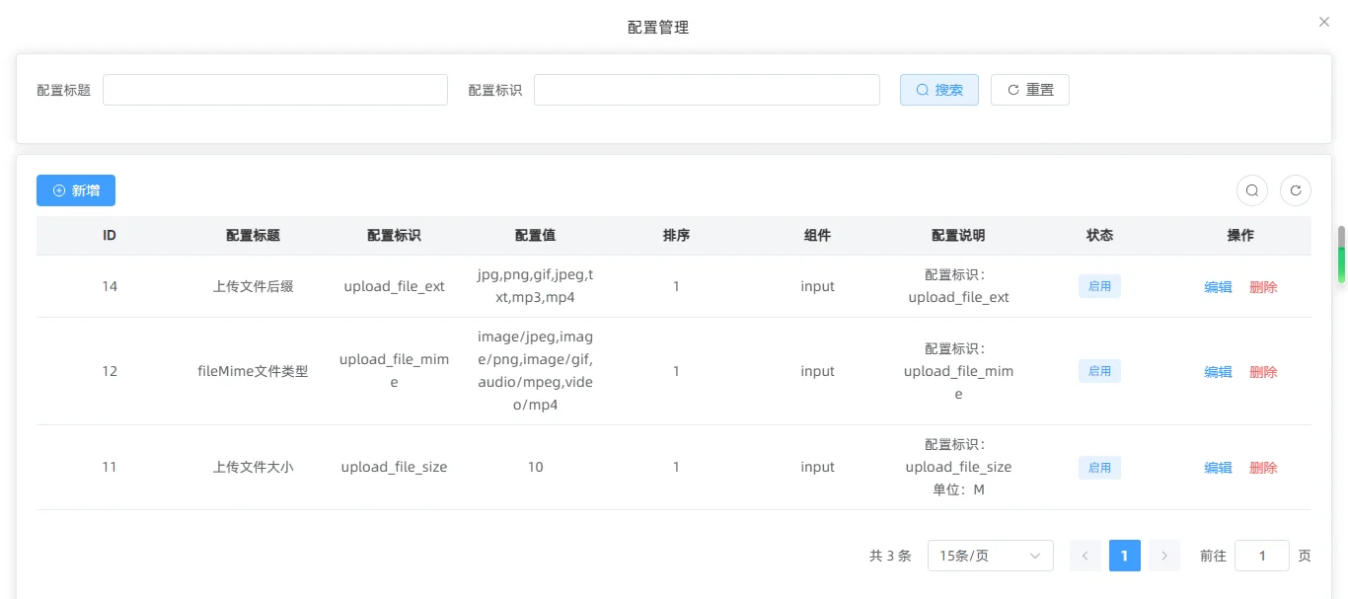Toggle the 启用 status badge on row 14
The image size is (1348, 599).
(1098, 285)
